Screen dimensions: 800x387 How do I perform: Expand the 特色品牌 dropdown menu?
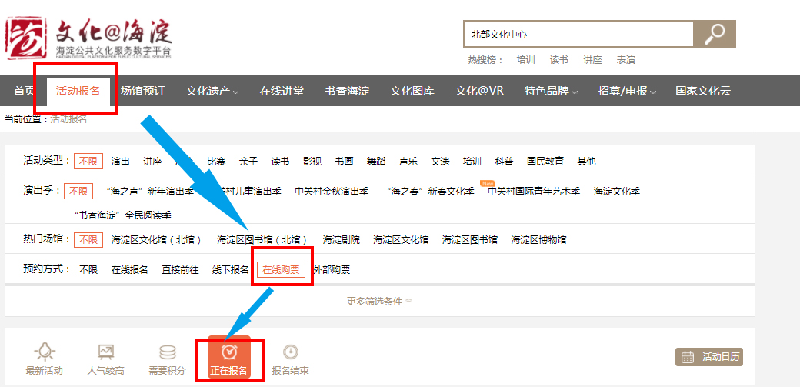coord(550,91)
